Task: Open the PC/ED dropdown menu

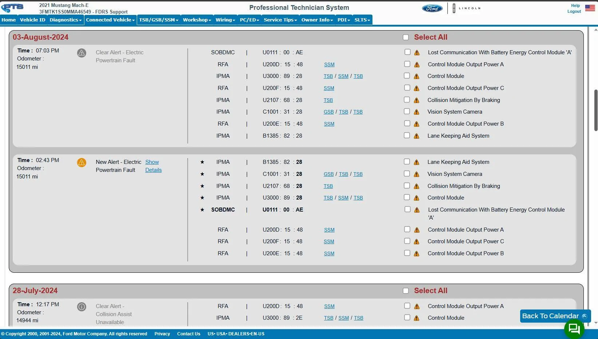Action: point(249,20)
